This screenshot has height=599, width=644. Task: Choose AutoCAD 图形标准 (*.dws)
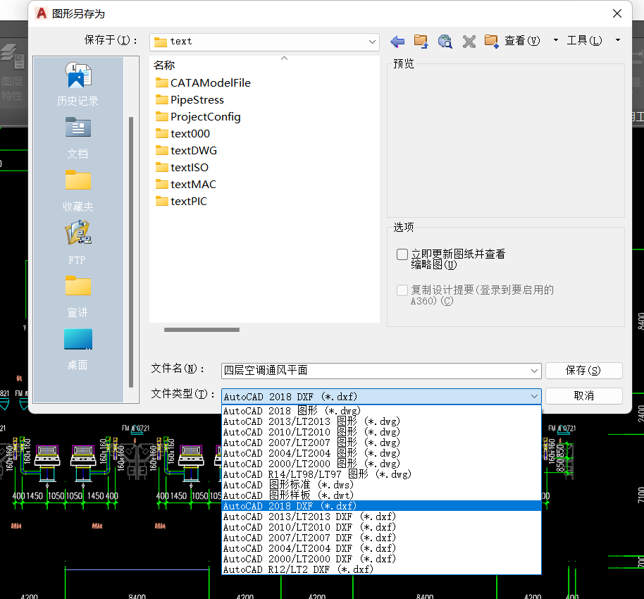point(382,485)
